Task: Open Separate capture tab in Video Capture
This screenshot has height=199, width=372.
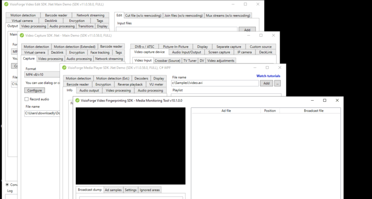Action: (x=229, y=47)
